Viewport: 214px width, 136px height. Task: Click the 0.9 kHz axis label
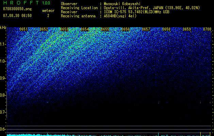click(x=3, y=78)
